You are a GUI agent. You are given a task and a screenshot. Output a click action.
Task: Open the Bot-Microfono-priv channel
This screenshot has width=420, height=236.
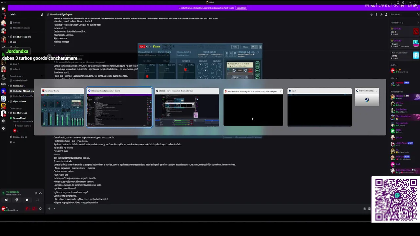[22, 37]
